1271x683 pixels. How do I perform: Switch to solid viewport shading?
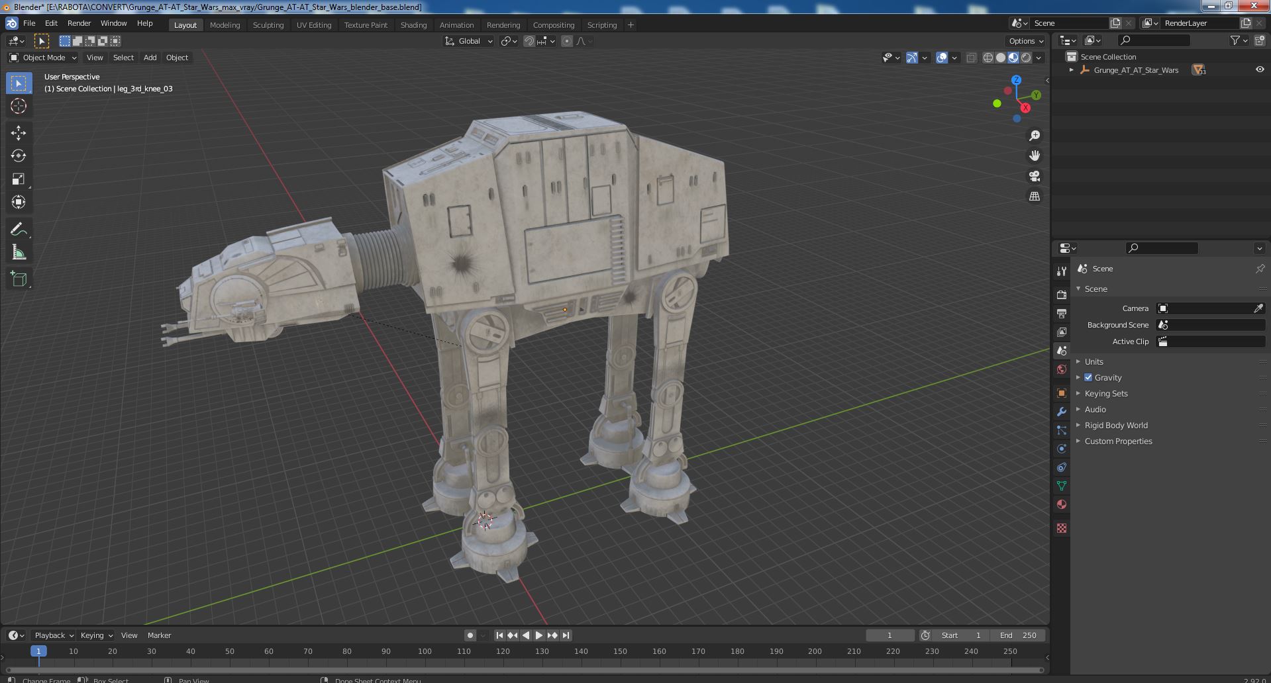[x=1001, y=58]
